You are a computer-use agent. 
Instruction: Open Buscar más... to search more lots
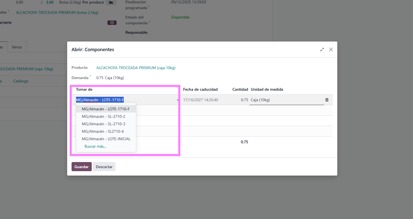(95, 146)
